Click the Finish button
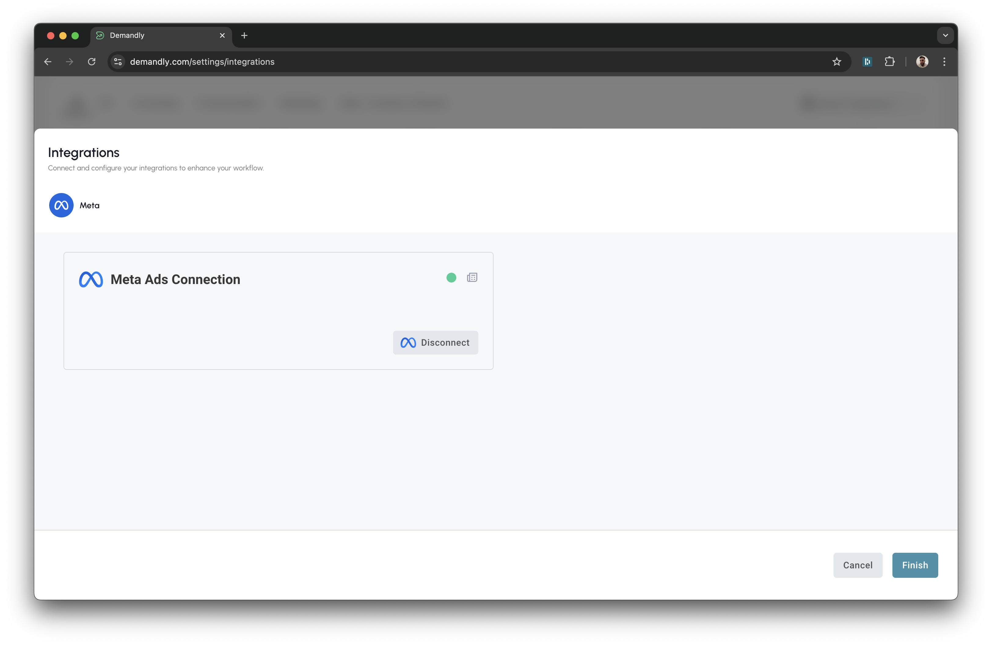The width and height of the screenshot is (992, 645). pyautogui.click(x=914, y=565)
